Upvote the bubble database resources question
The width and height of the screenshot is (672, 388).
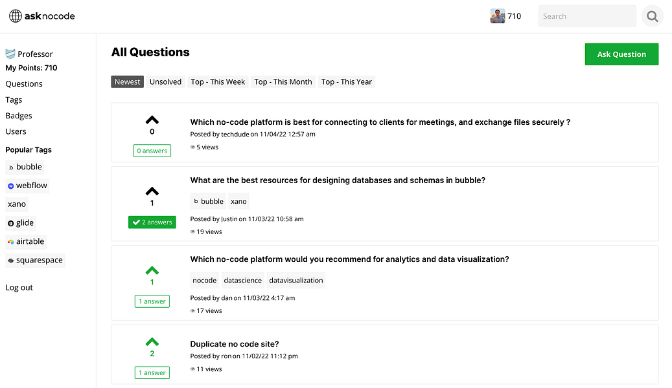click(152, 191)
